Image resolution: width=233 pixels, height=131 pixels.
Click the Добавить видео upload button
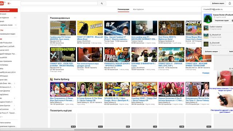pyautogui.click(x=218, y=3)
